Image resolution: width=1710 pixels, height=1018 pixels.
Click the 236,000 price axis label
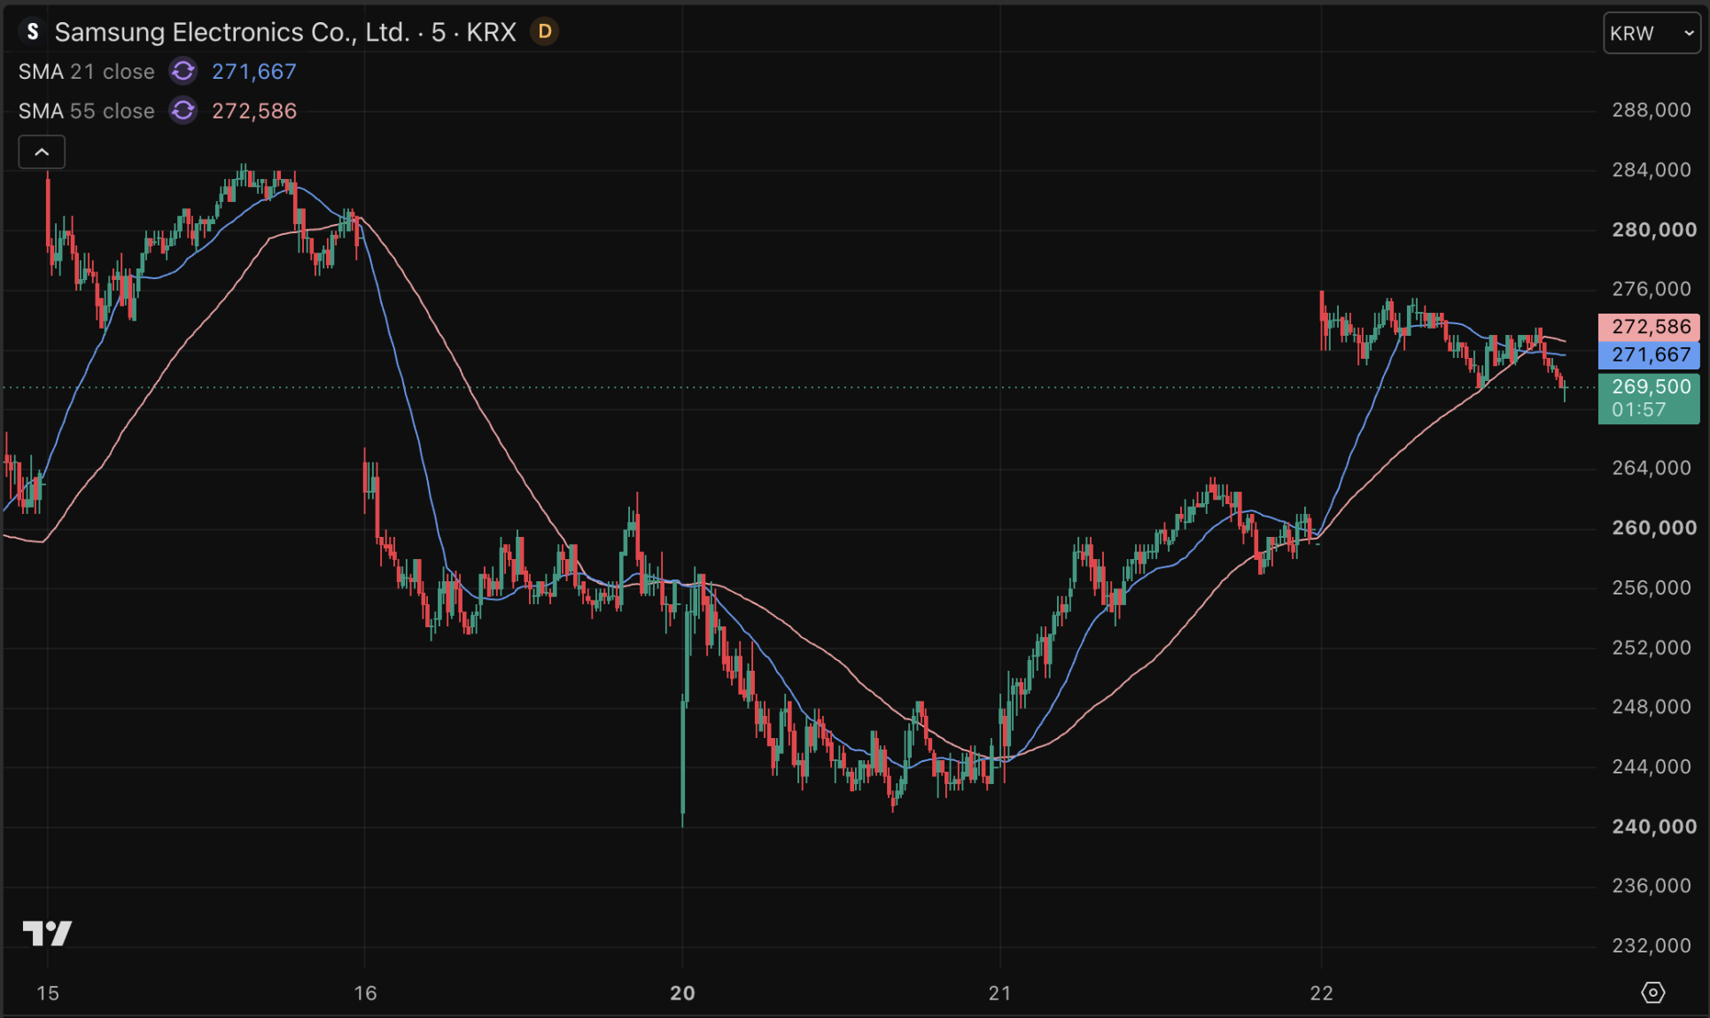[x=1652, y=886]
